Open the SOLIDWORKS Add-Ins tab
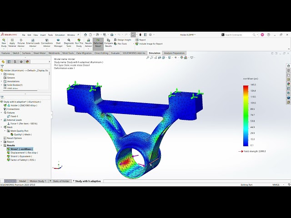The image size is (291, 218). coord(134,53)
